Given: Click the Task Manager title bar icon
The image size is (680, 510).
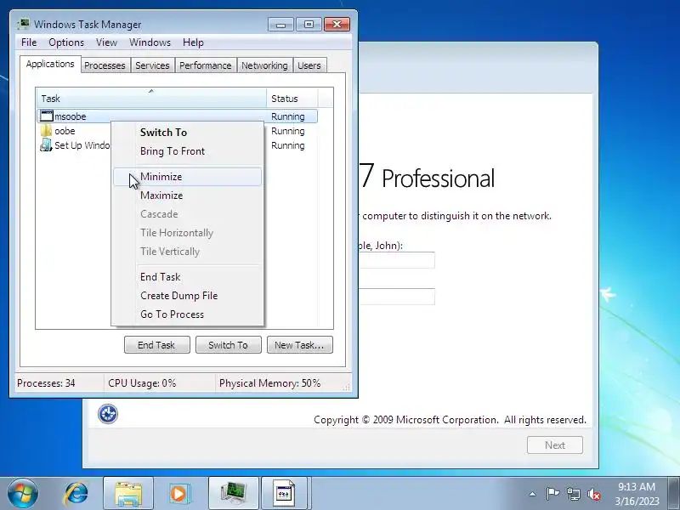Looking at the screenshot, I should (x=24, y=24).
